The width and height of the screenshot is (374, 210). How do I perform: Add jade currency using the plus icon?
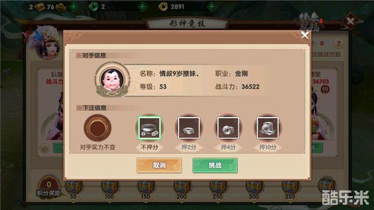[142, 6]
